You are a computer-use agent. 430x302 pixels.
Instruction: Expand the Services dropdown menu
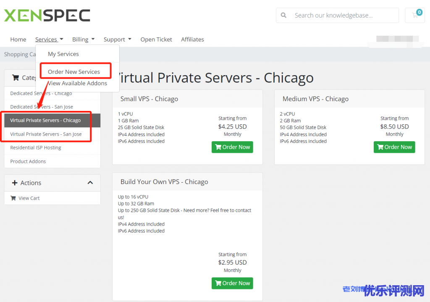coord(49,39)
